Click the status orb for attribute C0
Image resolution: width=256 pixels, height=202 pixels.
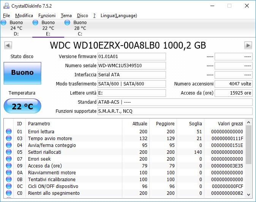9,193
